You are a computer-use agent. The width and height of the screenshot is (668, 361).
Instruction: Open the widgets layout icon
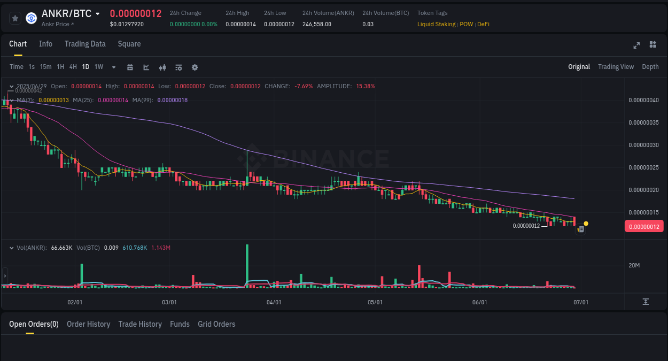click(653, 45)
